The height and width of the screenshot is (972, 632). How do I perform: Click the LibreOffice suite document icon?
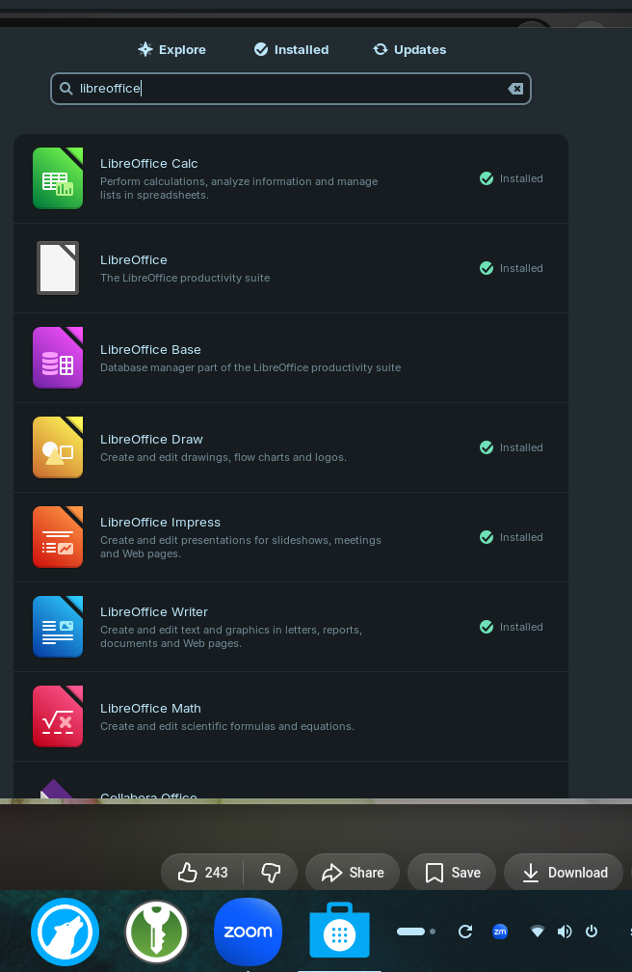point(58,268)
